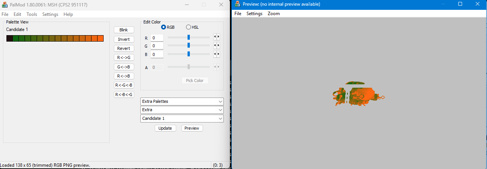
Task: Click the R<-B<-G rotate button
Action: click(124, 95)
